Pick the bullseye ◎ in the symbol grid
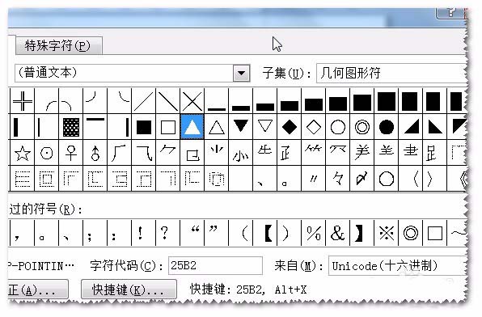The height and width of the screenshot is (317, 482). point(362,127)
